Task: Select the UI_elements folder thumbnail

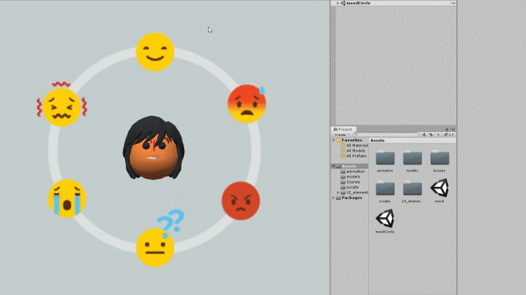Action: 413,188
